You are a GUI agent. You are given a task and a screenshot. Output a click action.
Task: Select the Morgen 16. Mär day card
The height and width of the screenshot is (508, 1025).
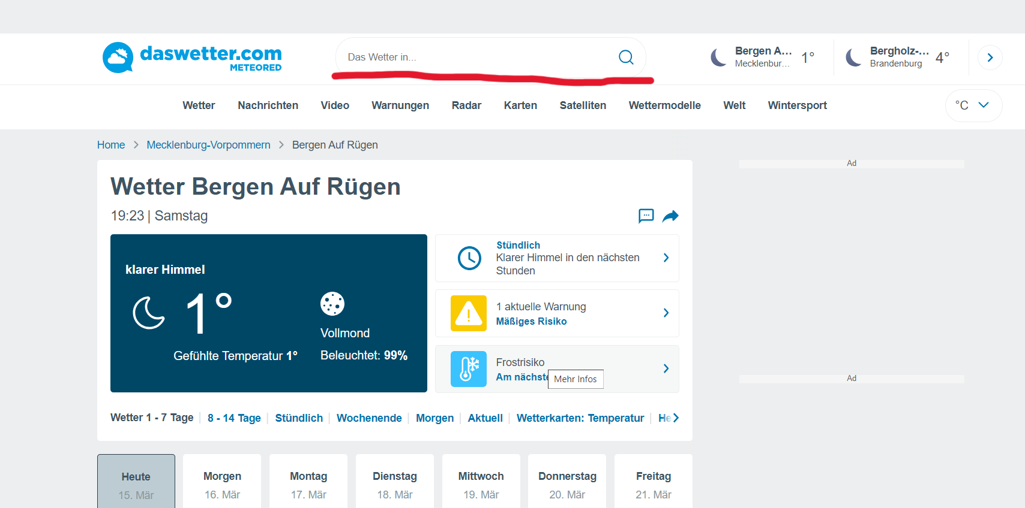coord(222,481)
